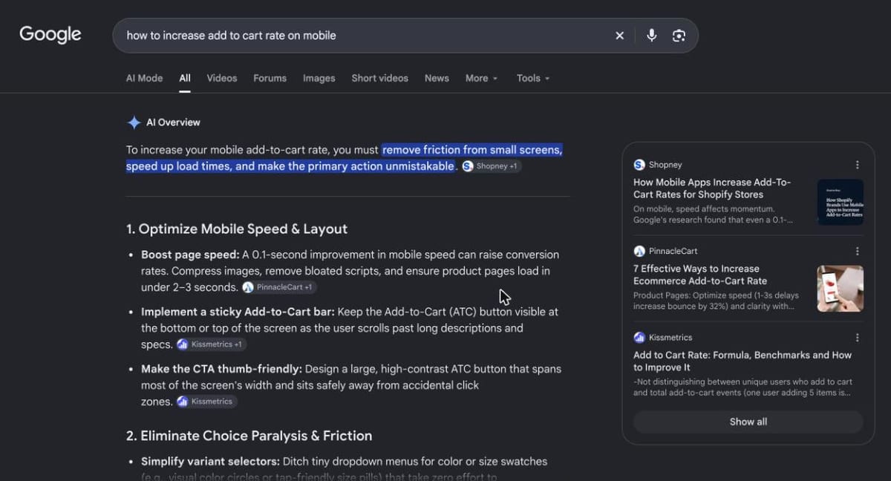Image resolution: width=891 pixels, height=481 pixels.
Task: Switch to the News tab
Action: tap(437, 78)
